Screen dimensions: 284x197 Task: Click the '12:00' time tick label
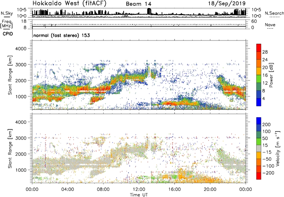pos(139,190)
